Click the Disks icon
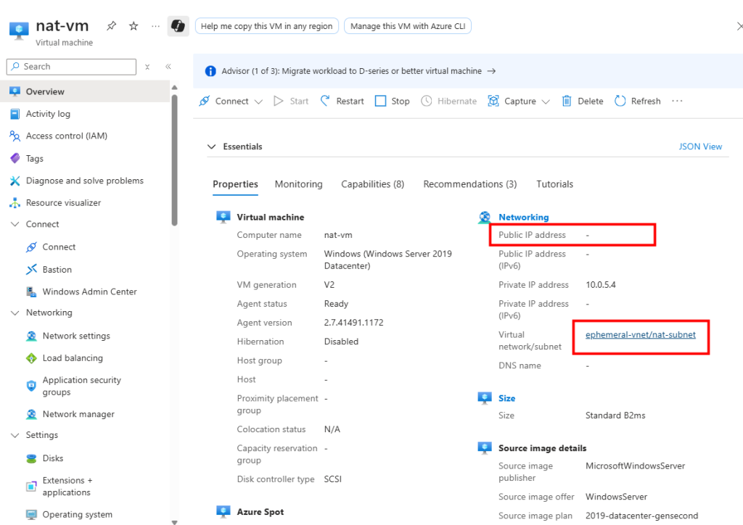This screenshot has width=743, height=525. pyautogui.click(x=32, y=458)
